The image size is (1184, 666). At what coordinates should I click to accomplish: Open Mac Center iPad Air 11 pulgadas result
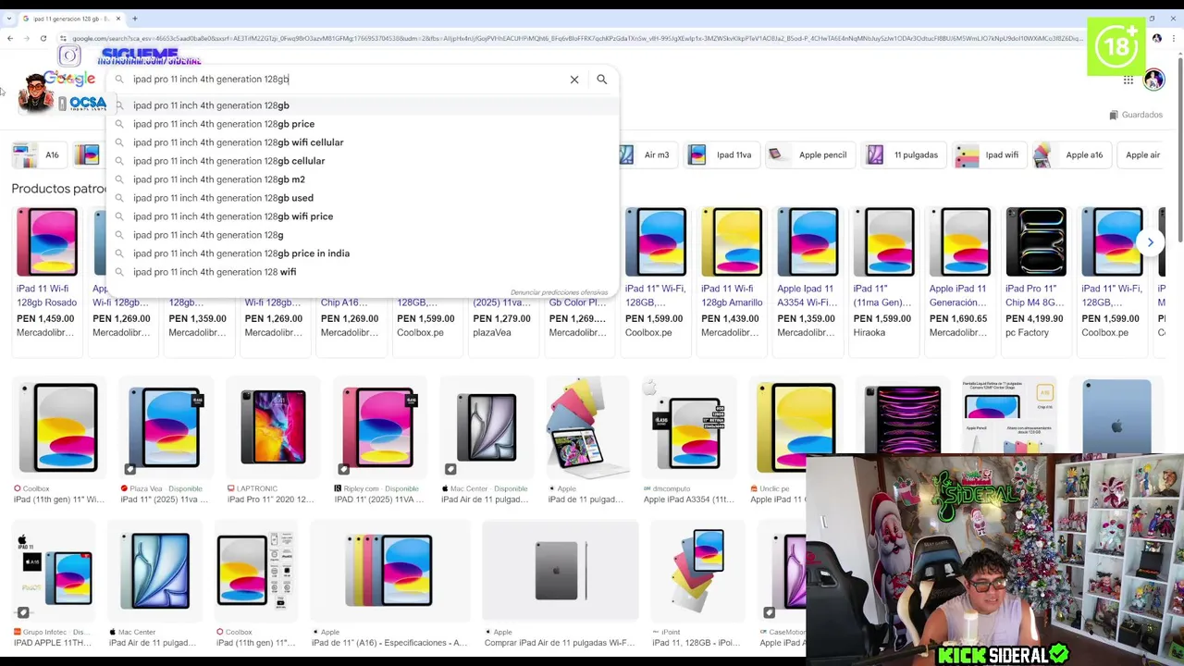click(x=486, y=442)
